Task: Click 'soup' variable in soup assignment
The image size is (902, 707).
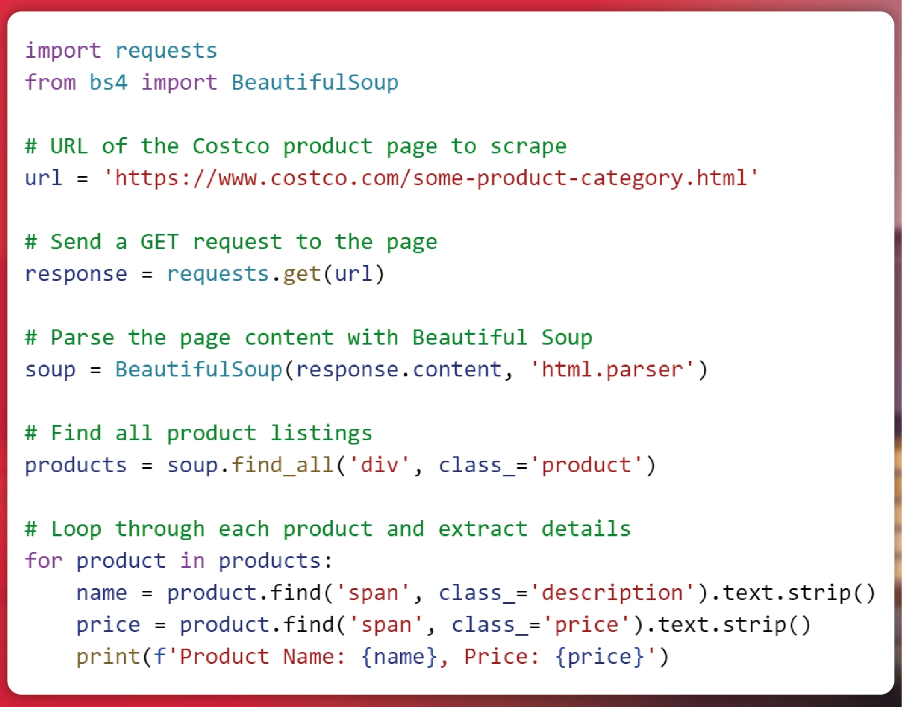Action: (50, 369)
